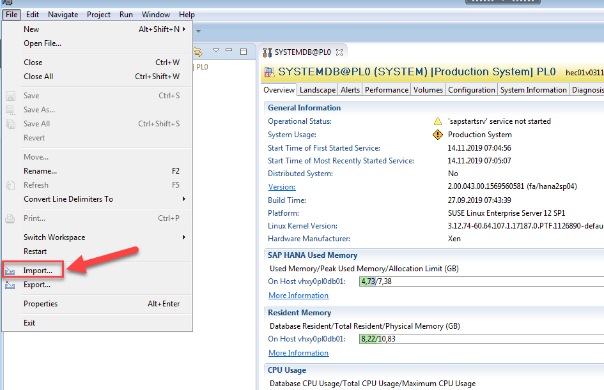Click the Version link in General Information

click(x=281, y=187)
